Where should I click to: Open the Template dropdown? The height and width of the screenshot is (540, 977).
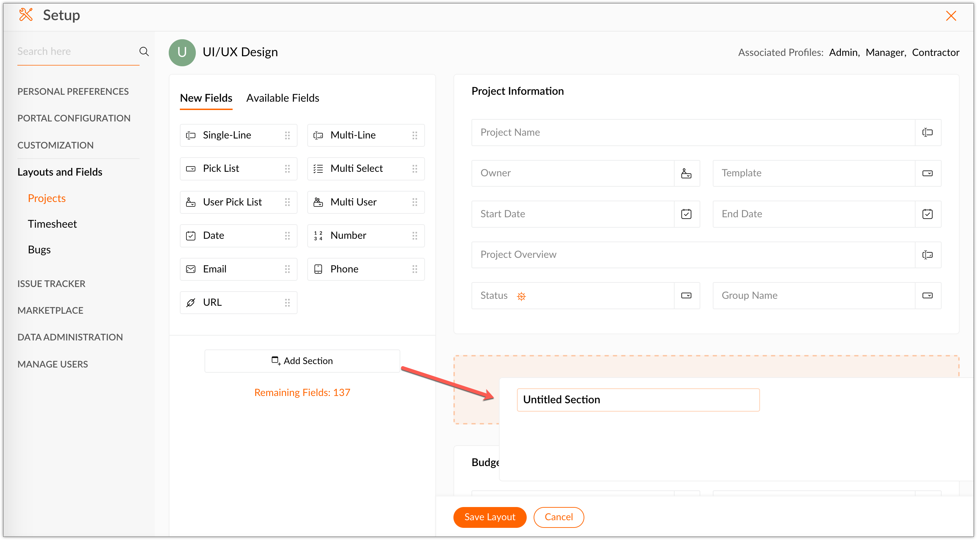click(x=927, y=173)
